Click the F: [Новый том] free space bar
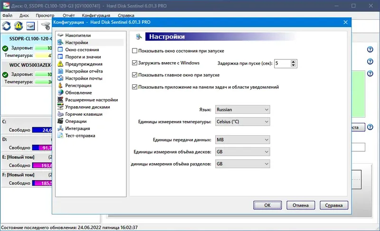The image size is (380, 231). pyautogui.click(x=42, y=183)
